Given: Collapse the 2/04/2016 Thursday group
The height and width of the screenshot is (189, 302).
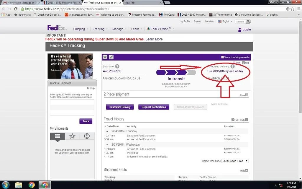Looking at the screenshot, I should (107, 131).
